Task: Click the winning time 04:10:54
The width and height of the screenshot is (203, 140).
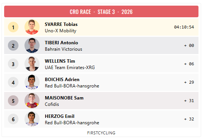Action: click(184, 27)
